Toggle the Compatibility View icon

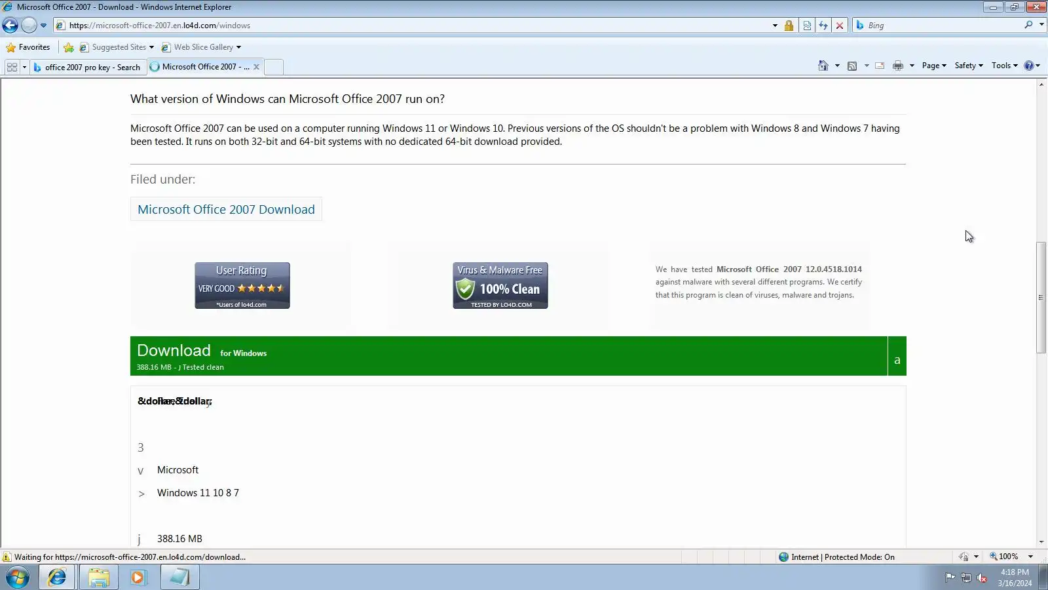click(807, 26)
